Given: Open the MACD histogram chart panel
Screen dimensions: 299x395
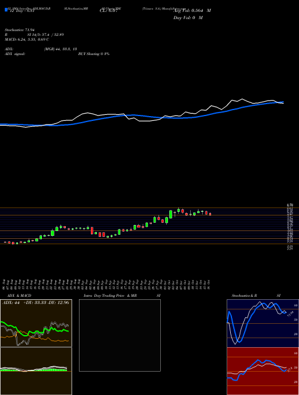Looking at the screenshot, I should (x=36, y=371).
